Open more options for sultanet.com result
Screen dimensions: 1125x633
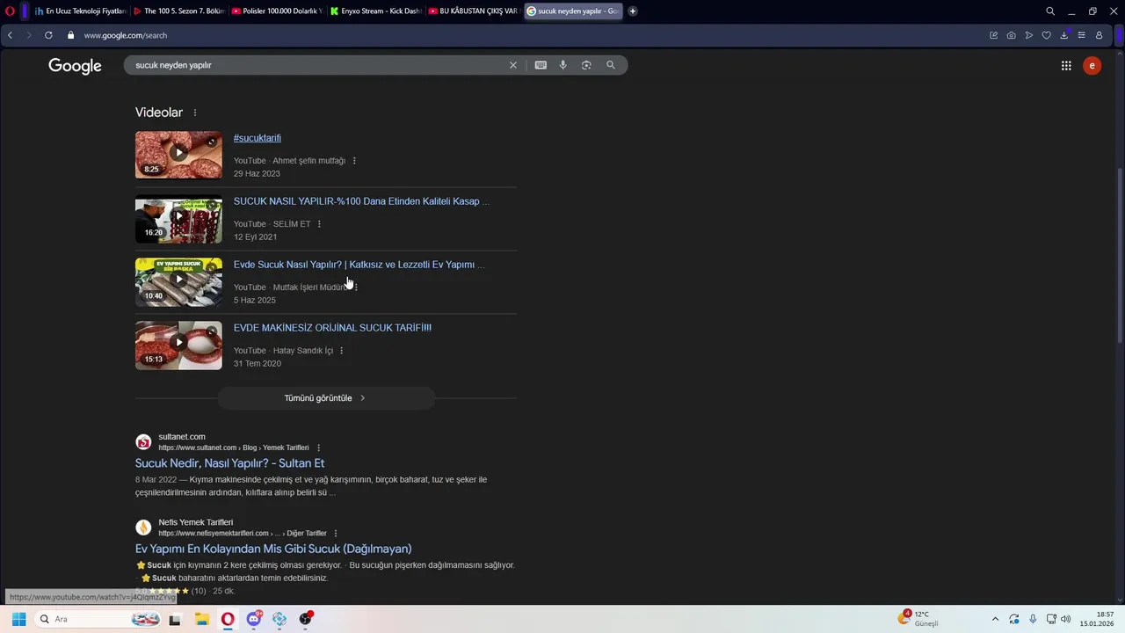tap(319, 447)
